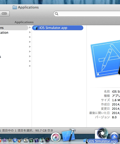Open GarageBand guitar icon in the Dock
The width and height of the screenshot is (120, 144).
20,140
